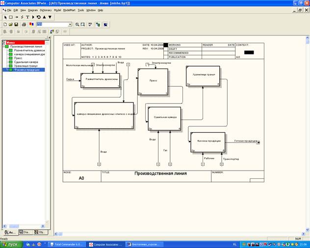Image resolution: width=310 pixels, height=248 pixels.
Task: Close the Model Explorer panel
Action: point(50,37)
